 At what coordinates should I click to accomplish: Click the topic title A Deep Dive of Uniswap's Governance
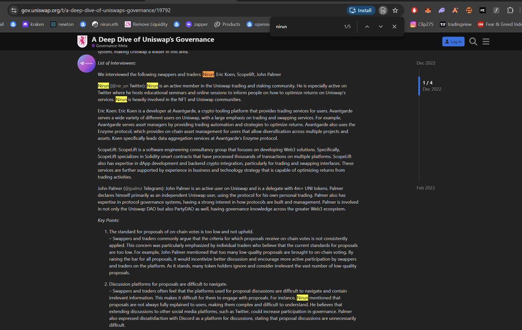(153, 39)
